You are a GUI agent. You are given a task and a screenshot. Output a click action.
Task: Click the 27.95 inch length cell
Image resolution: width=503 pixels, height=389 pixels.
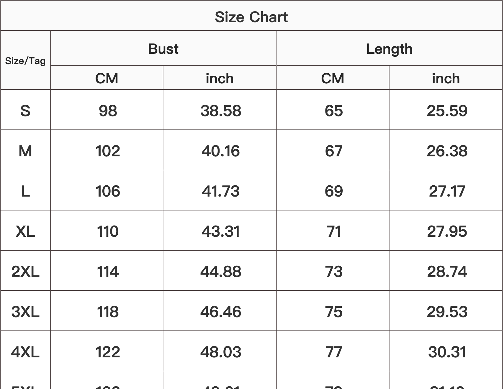(x=447, y=231)
